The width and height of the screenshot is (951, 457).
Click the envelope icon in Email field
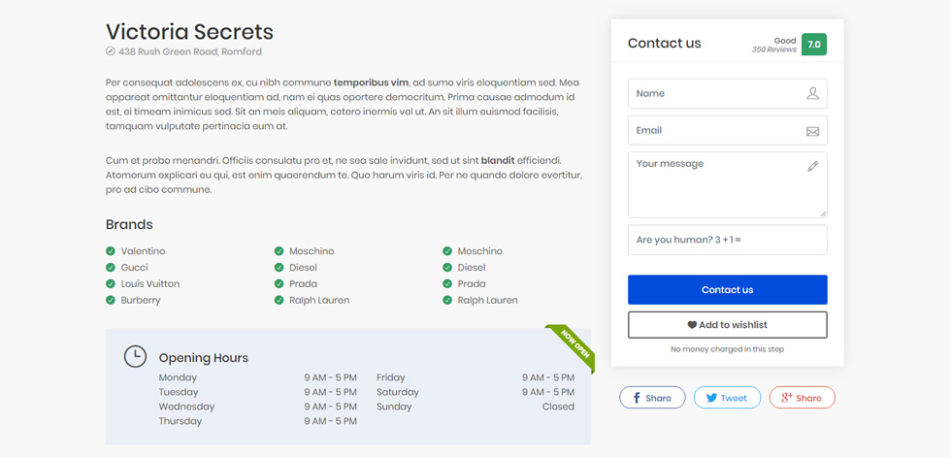[812, 132]
